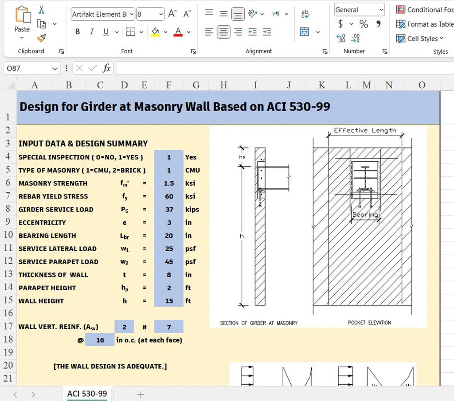Click the Copy icon
This screenshot has width=454, height=401.
click(x=42, y=24)
